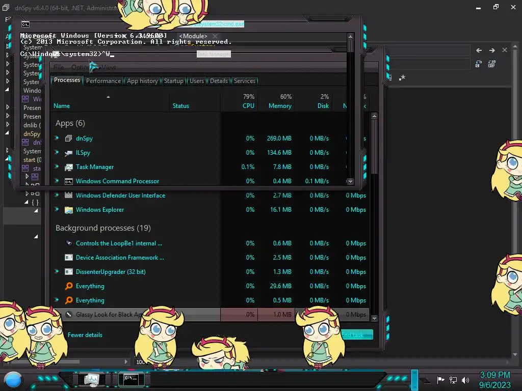The image size is (522, 391).
Task: Click Task Manager list scroll up arrow
Action: tap(374, 116)
